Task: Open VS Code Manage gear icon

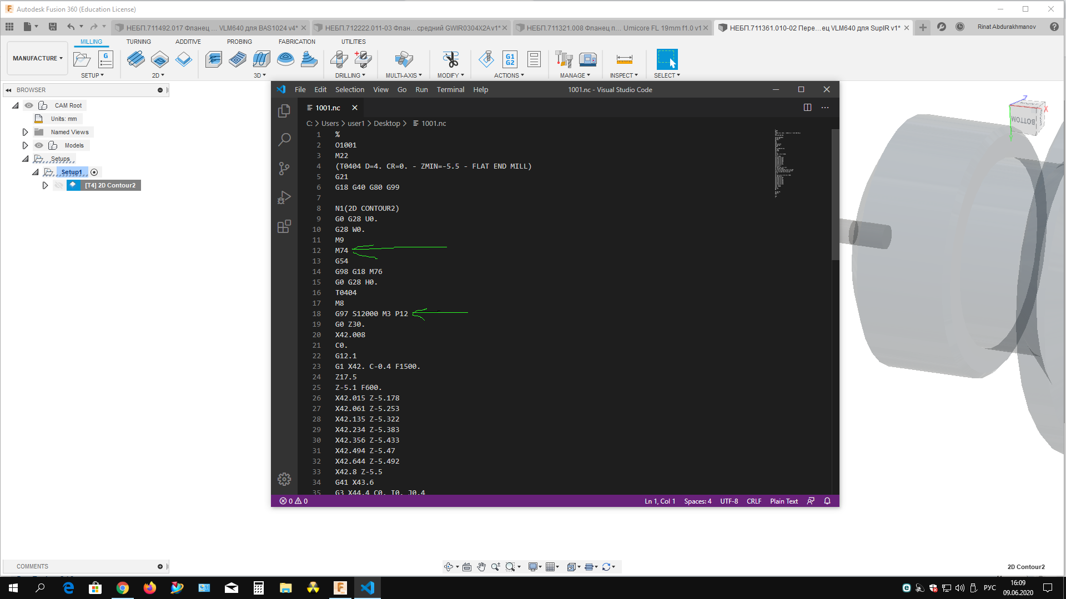Action: coord(284,479)
